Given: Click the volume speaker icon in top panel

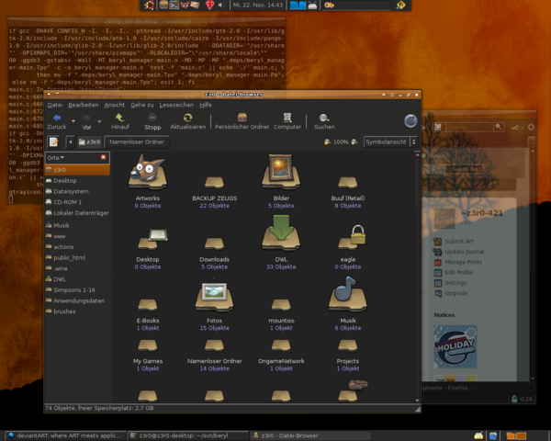Looking at the screenshot, I should point(220,5).
